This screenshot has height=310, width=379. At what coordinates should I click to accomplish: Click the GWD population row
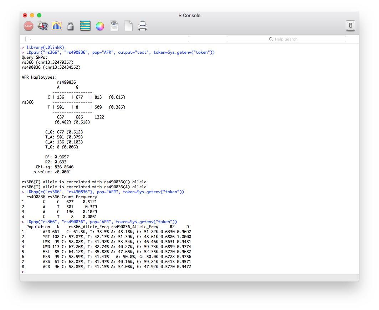point(107,247)
